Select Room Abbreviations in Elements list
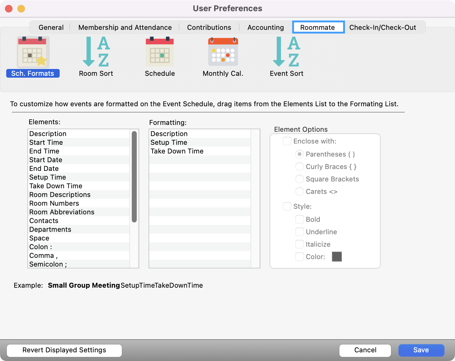Image resolution: width=455 pixels, height=361 pixels. (62, 212)
